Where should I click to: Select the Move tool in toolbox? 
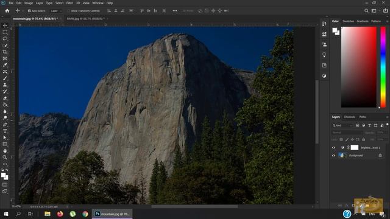pos(5,26)
